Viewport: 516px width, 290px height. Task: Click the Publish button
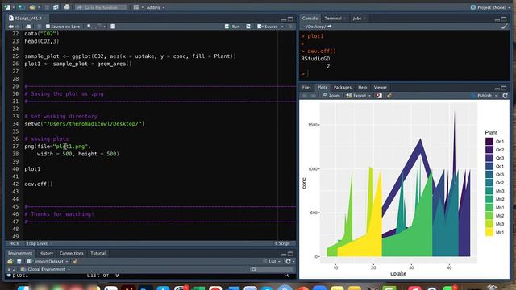(481, 96)
